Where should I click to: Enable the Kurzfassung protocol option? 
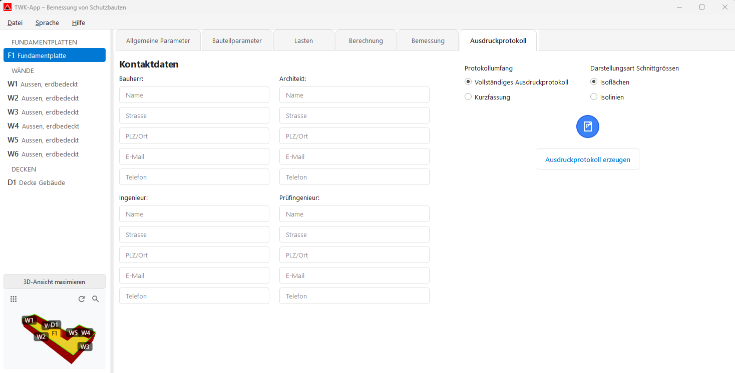coord(468,96)
